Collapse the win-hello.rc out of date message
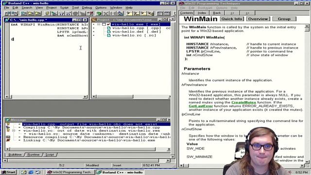Screen dimensions: 311x175 tap(14, 131)
